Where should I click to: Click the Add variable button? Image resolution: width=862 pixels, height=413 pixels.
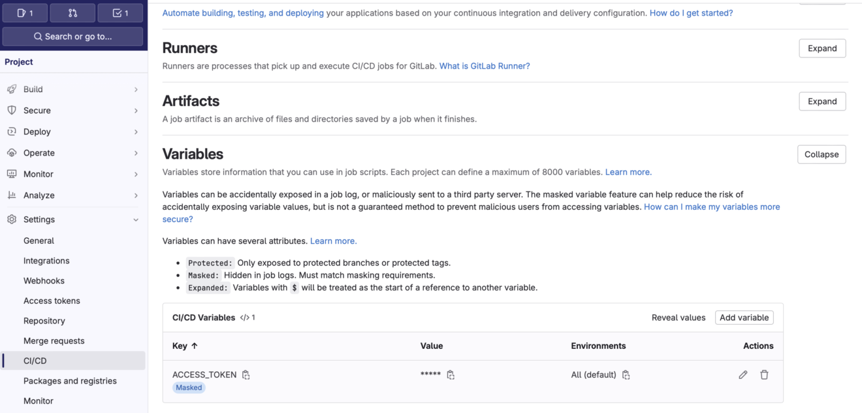tap(744, 317)
